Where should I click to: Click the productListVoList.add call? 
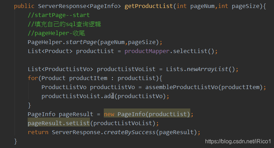(x=78, y=96)
